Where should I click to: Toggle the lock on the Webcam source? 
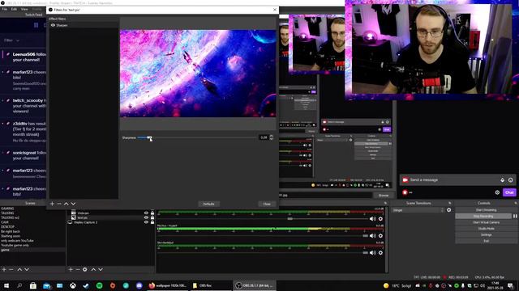point(152,213)
